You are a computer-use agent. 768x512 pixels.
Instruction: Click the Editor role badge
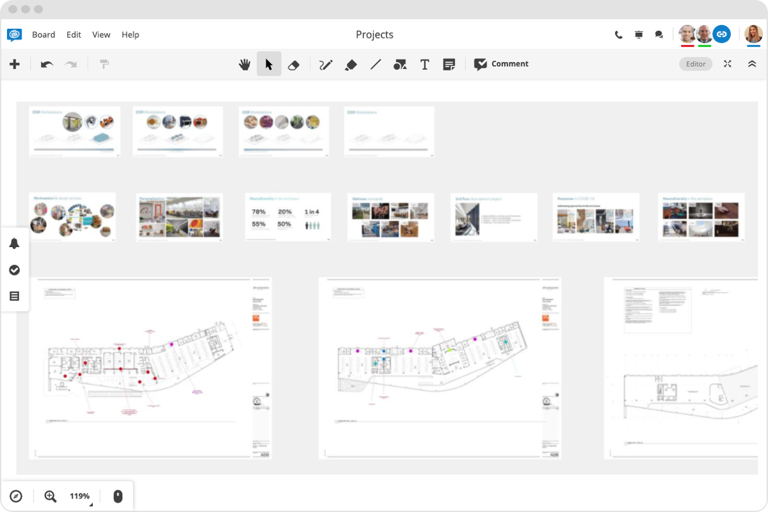[696, 64]
